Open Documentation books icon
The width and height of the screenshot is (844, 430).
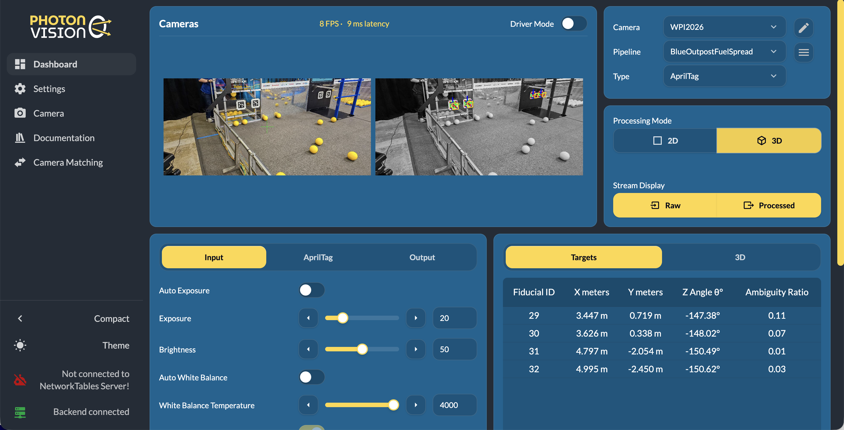coord(20,138)
